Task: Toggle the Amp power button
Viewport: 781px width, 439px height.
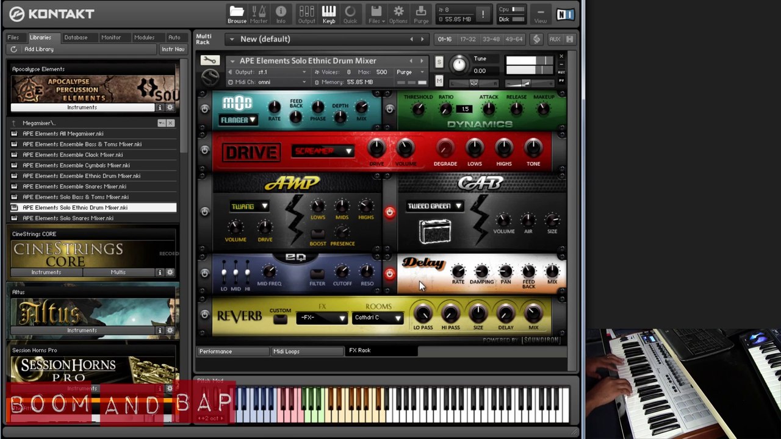Action: tap(204, 212)
